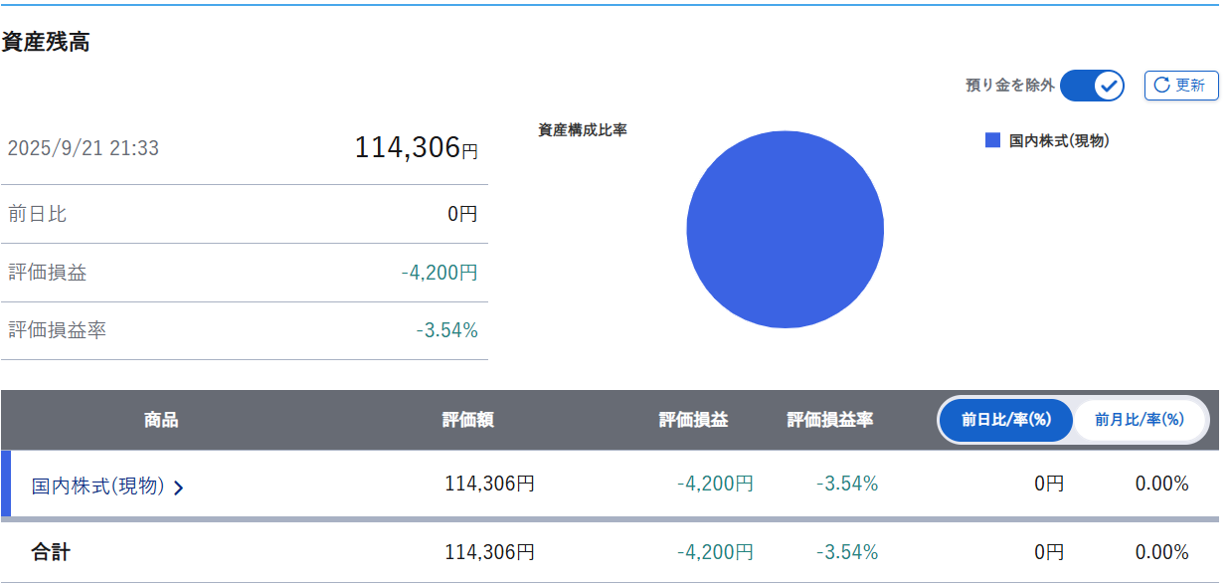Click the circular refresh arrow icon

tap(1161, 86)
